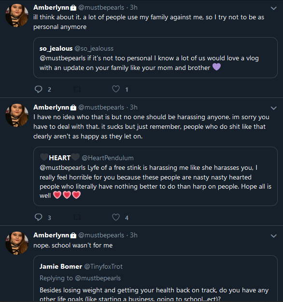Screen dimensions: 283x302
Task: Reply to the tweet about family vlog
Action: pyautogui.click(x=38, y=89)
